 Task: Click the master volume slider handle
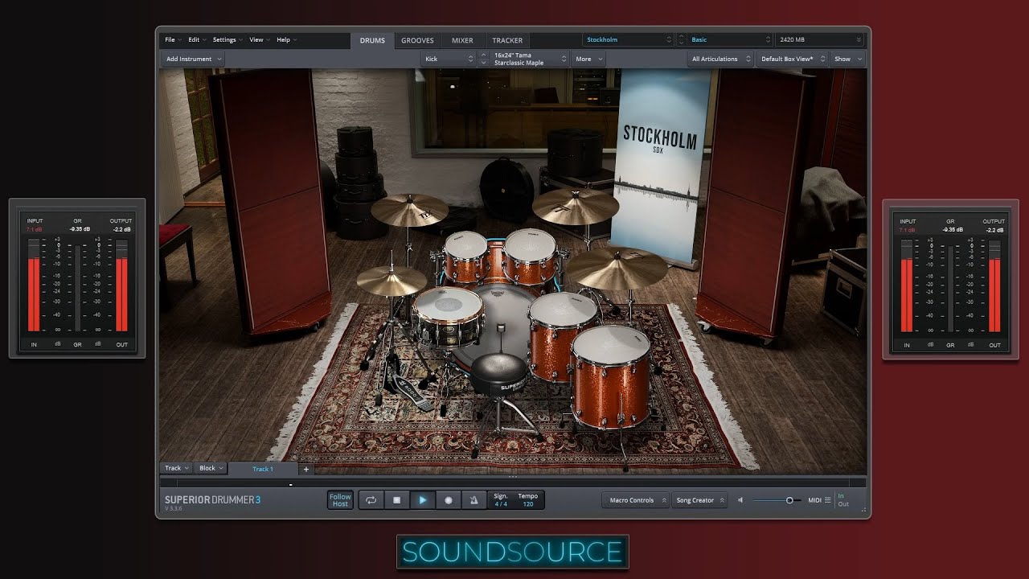789,500
